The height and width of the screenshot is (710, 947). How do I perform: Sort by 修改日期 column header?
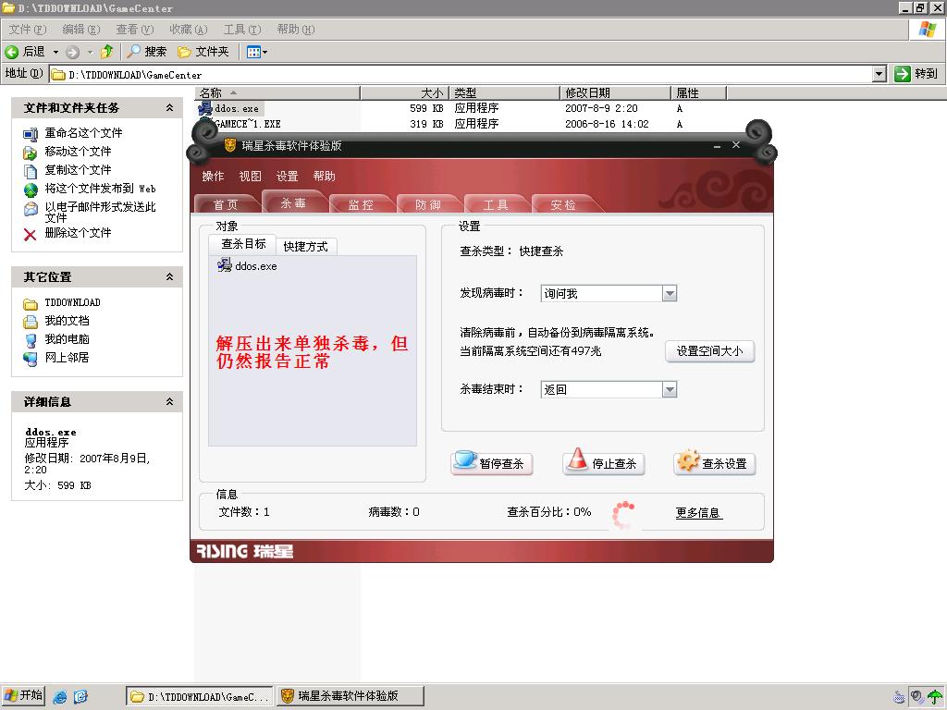pyautogui.click(x=615, y=93)
